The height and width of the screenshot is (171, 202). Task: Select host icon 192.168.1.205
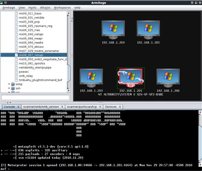(x=148, y=30)
